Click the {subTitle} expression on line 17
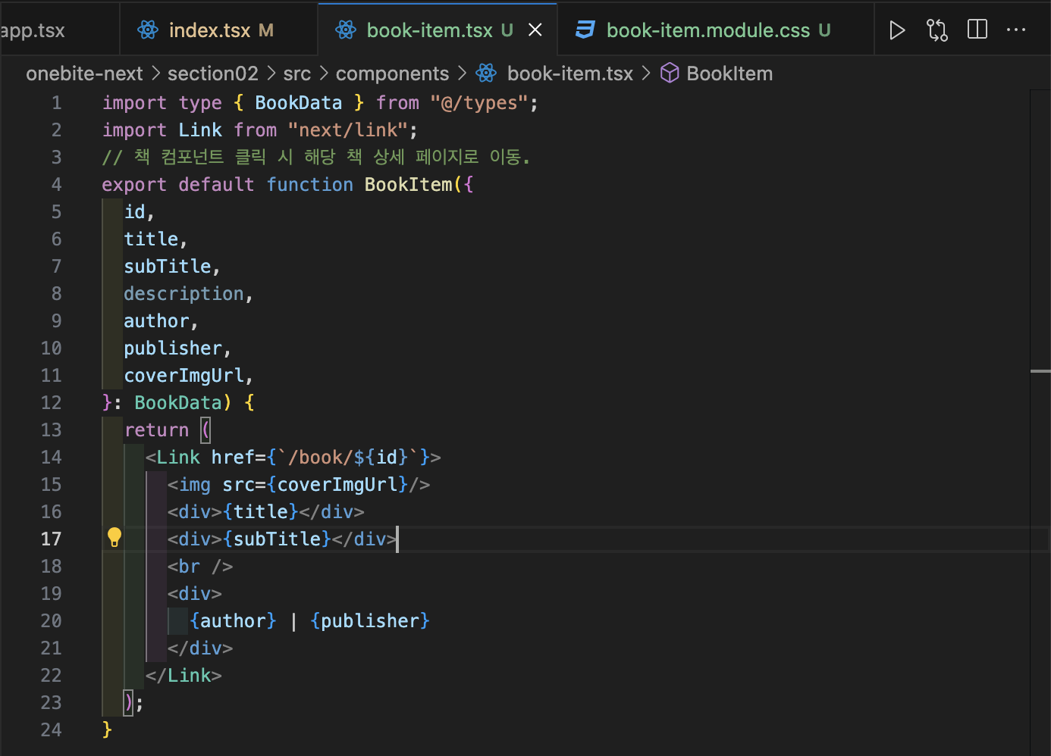This screenshot has width=1051, height=756. (x=277, y=539)
